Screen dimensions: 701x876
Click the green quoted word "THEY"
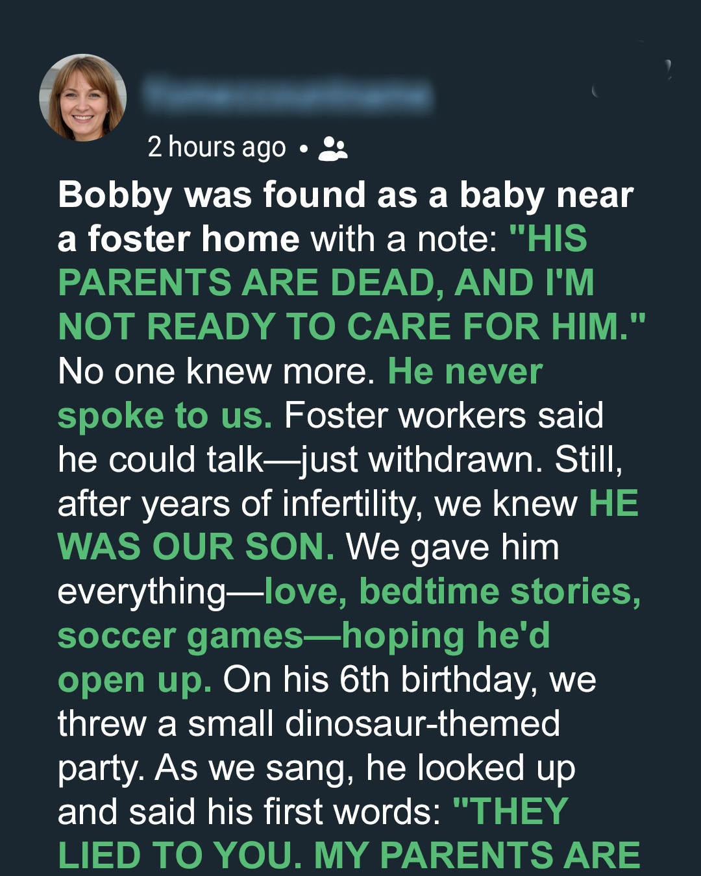517,812
